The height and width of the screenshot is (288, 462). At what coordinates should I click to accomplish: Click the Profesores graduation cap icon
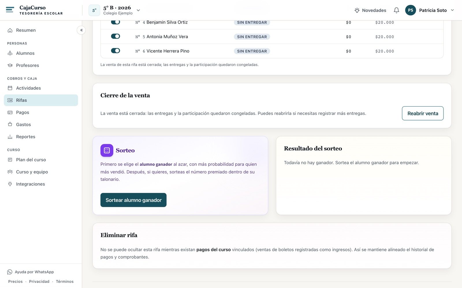pyautogui.click(x=10, y=65)
